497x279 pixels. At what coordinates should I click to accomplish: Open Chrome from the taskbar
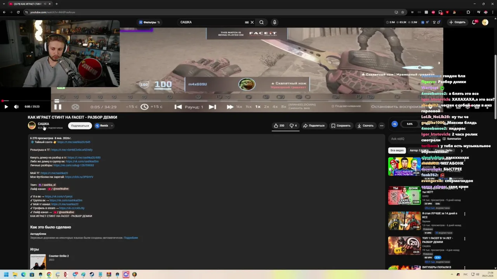point(49,274)
